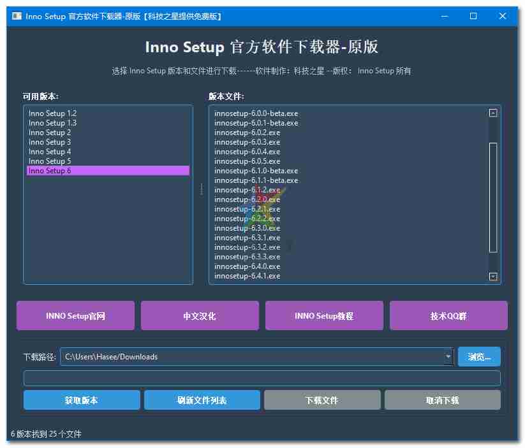525x448 pixels.
Task: Choose innosetup-6.4.1.exe from file list
Action: tap(247, 276)
